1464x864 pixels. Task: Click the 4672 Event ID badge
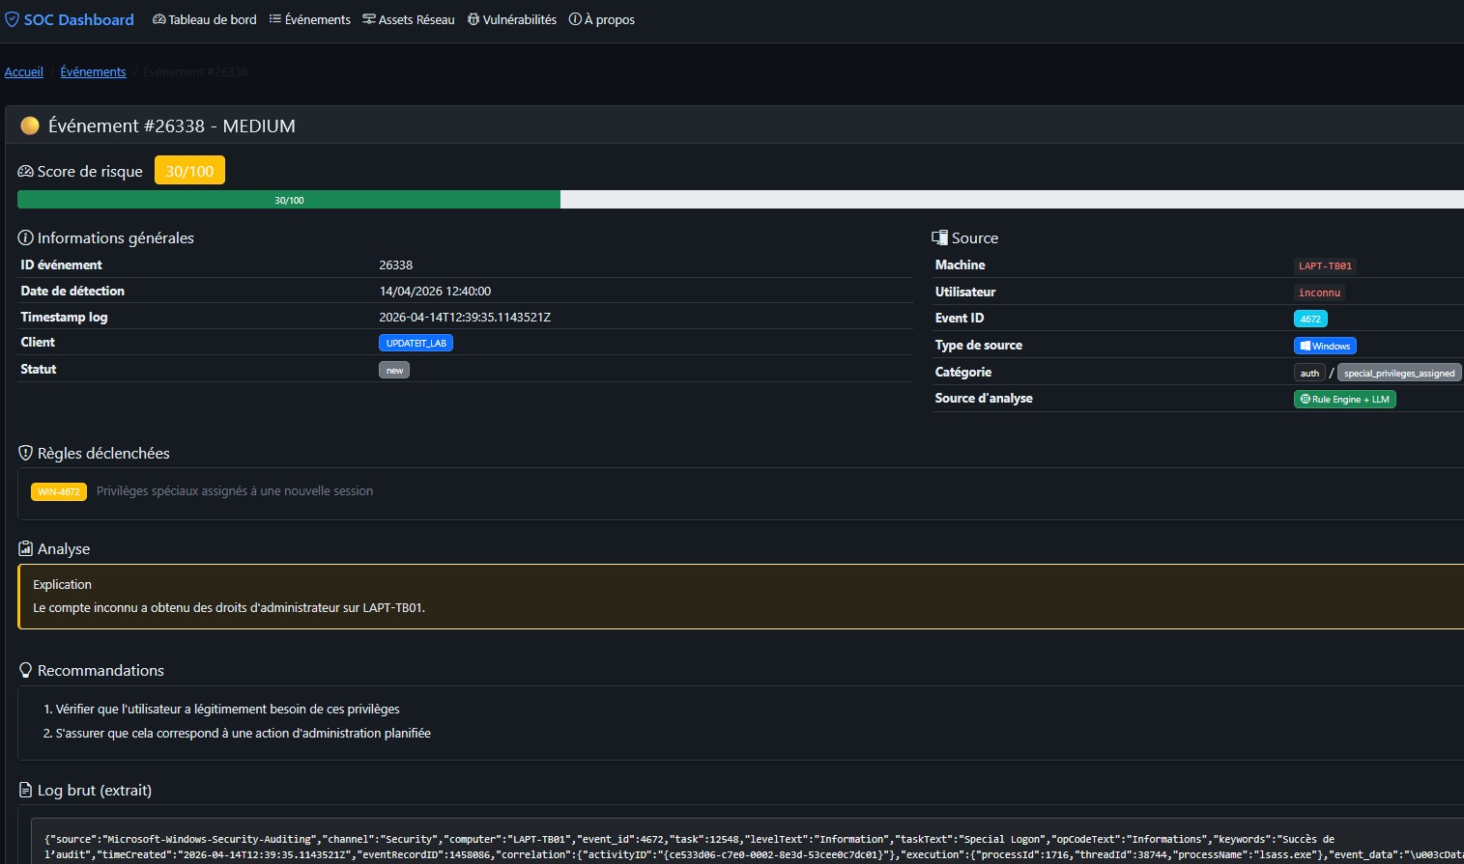click(1310, 319)
